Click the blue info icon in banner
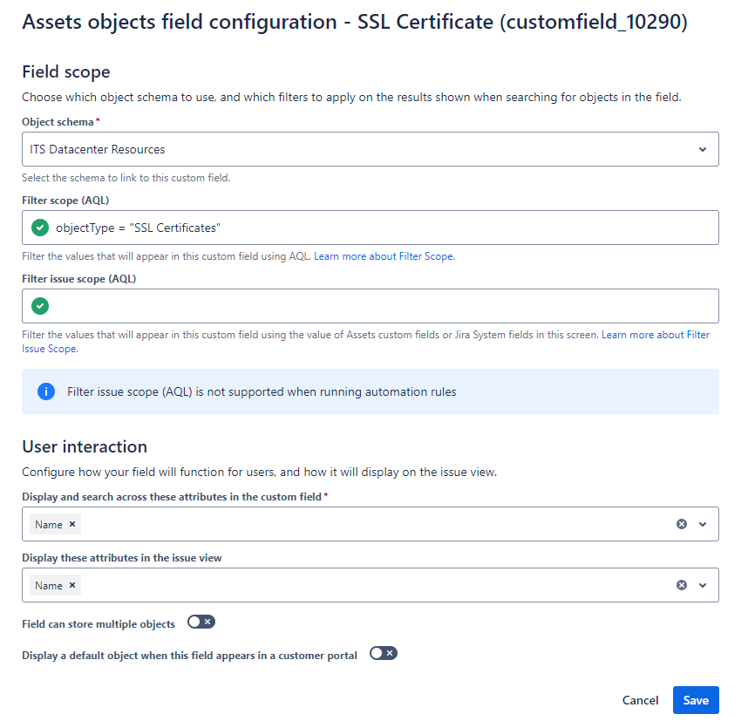The height and width of the screenshot is (728, 748). coord(46,391)
